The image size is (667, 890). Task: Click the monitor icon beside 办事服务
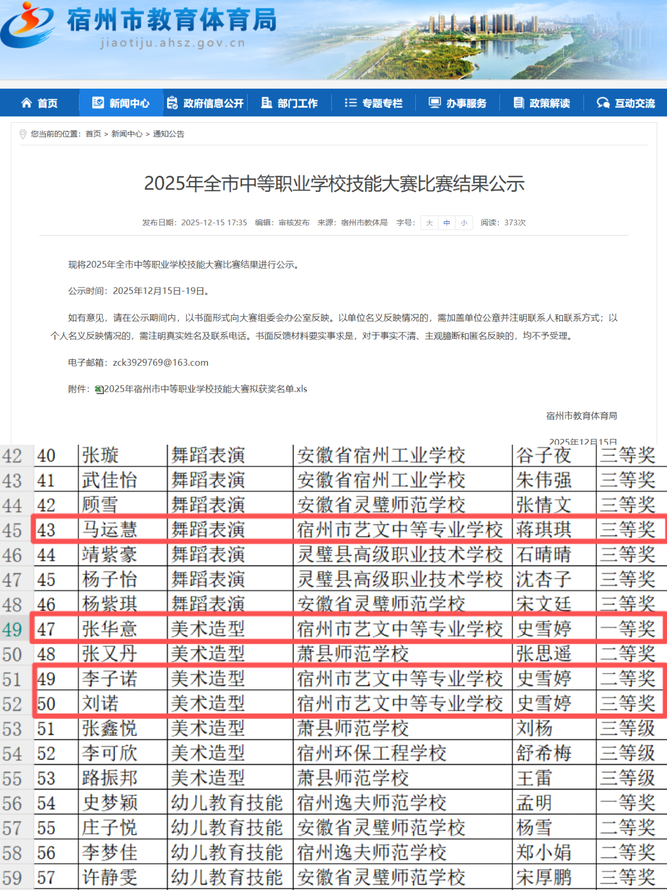pos(434,103)
